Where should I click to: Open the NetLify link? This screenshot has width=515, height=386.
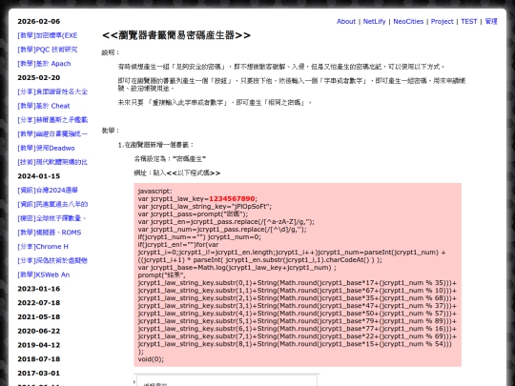pyautogui.click(x=374, y=21)
